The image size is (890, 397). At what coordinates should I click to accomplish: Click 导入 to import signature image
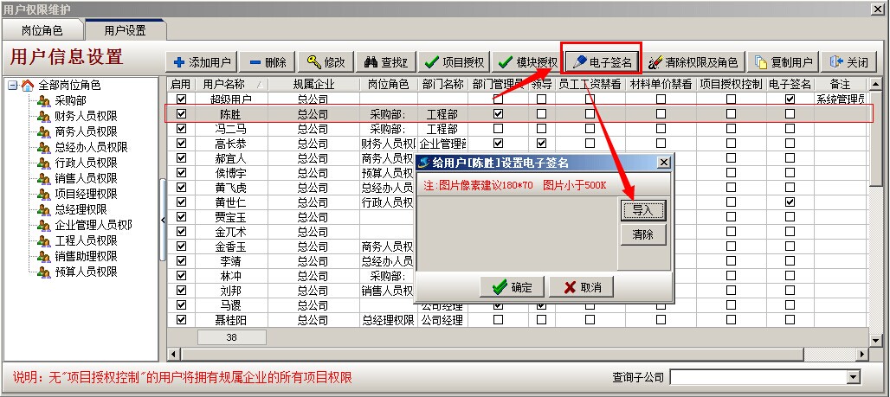coord(642,210)
